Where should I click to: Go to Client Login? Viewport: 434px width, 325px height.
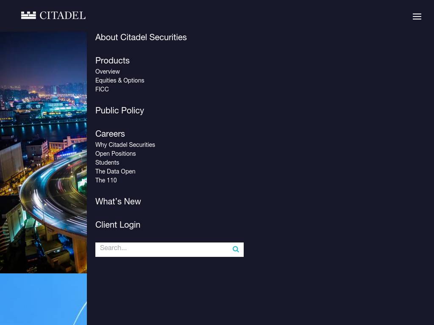click(117, 225)
